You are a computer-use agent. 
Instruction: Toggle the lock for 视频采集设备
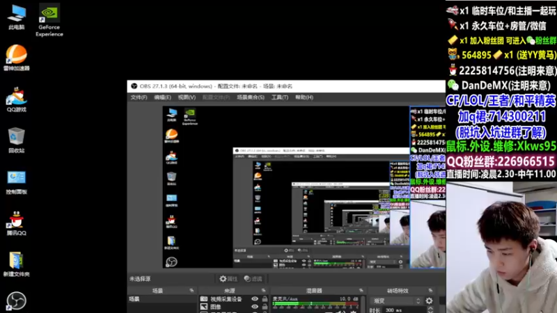[265, 299]
